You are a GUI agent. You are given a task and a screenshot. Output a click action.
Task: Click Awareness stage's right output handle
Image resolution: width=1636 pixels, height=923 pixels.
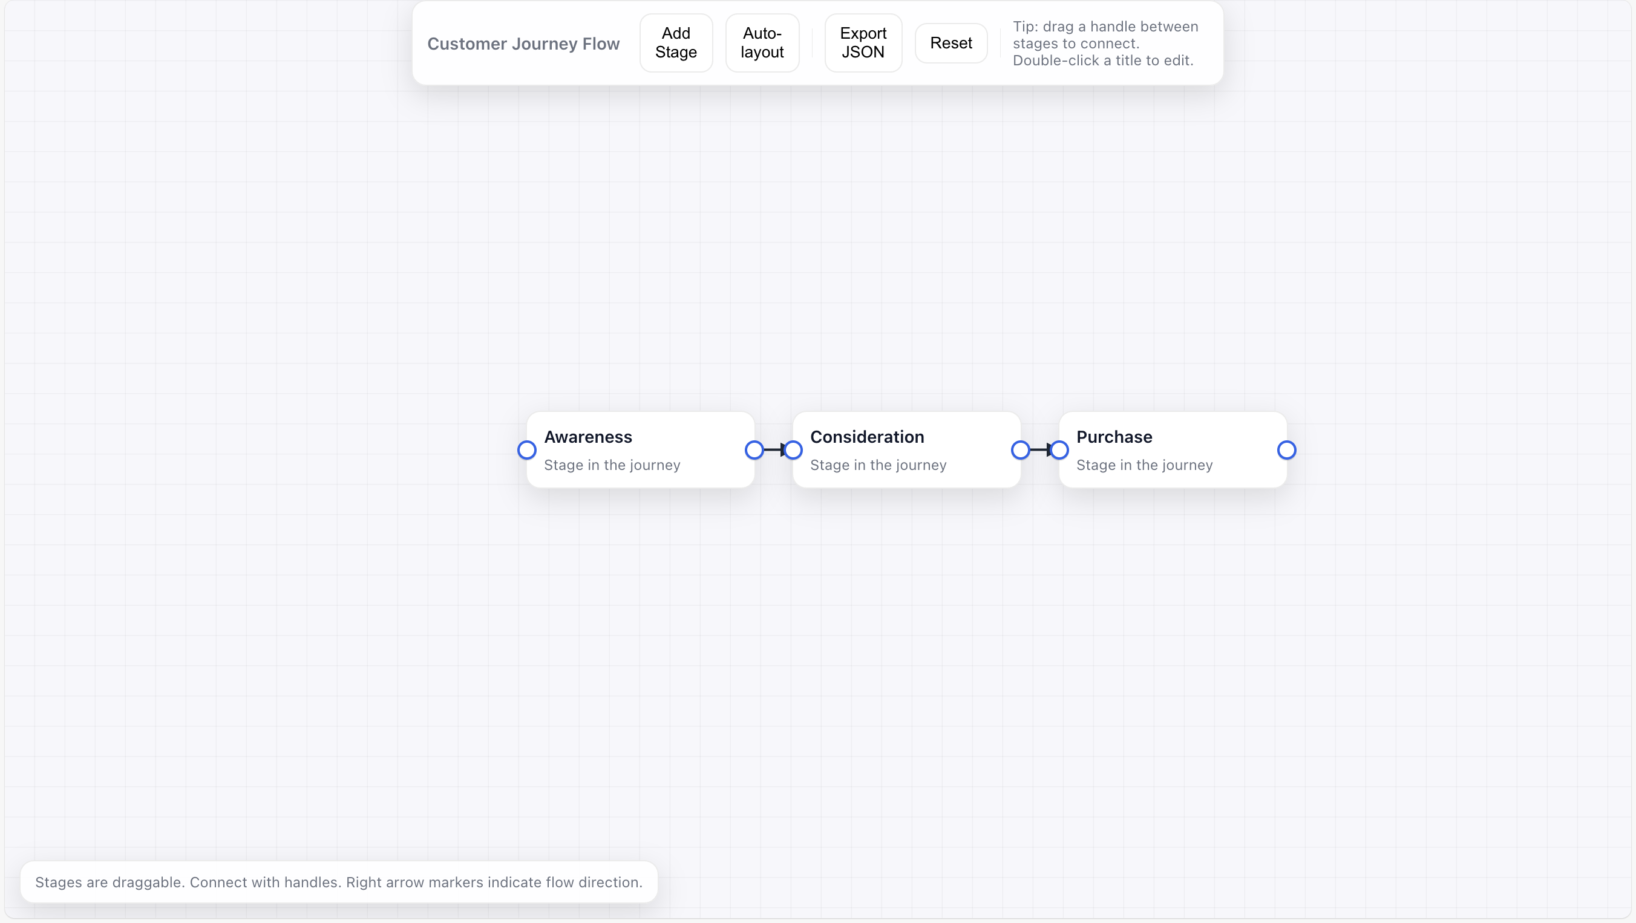[x=754, y=450]
